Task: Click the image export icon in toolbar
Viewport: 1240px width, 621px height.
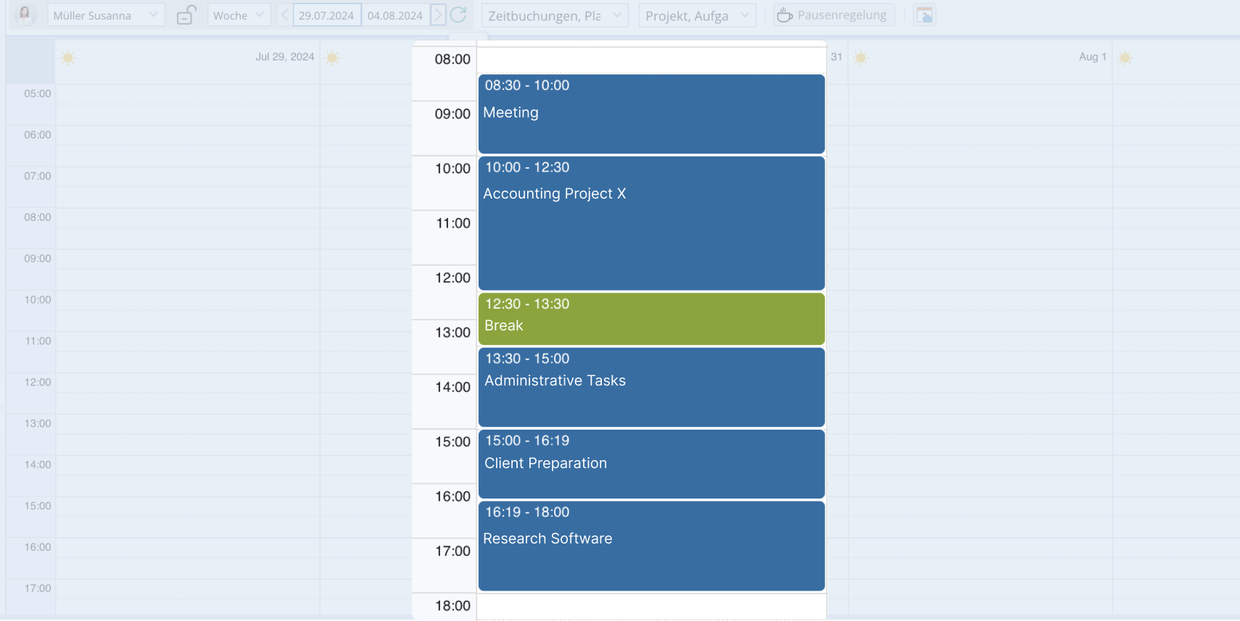Action: click(x=925, y=15)
